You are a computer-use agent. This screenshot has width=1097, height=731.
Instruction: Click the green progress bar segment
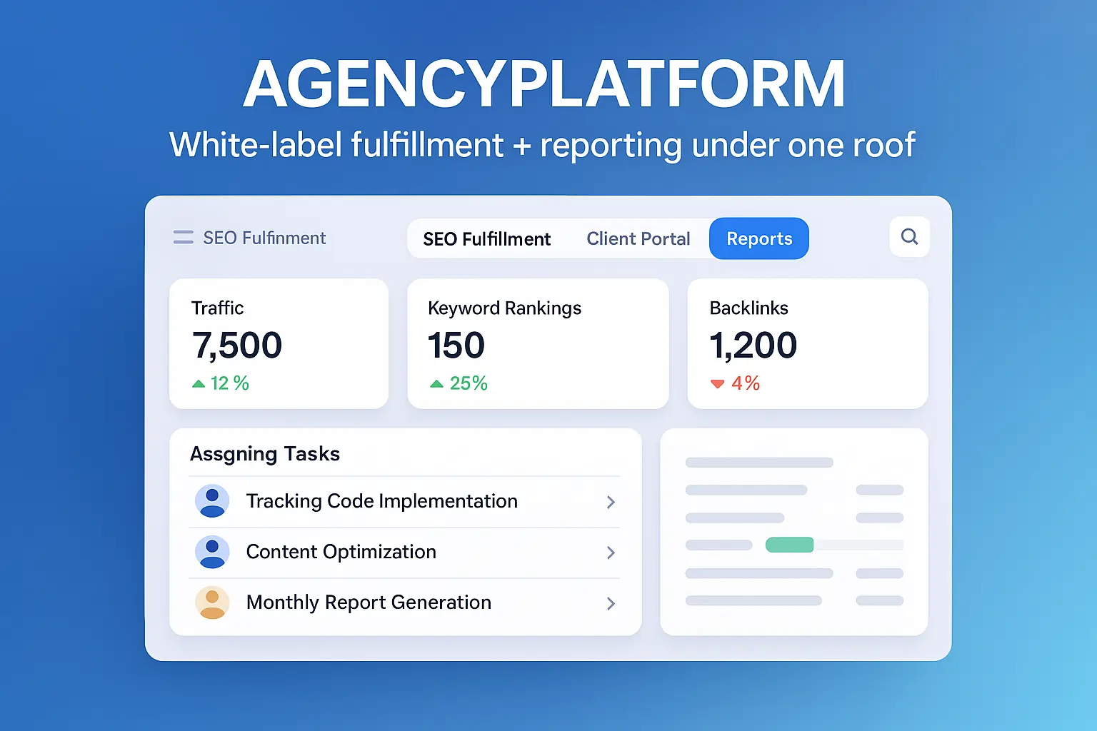pos(789,545)
